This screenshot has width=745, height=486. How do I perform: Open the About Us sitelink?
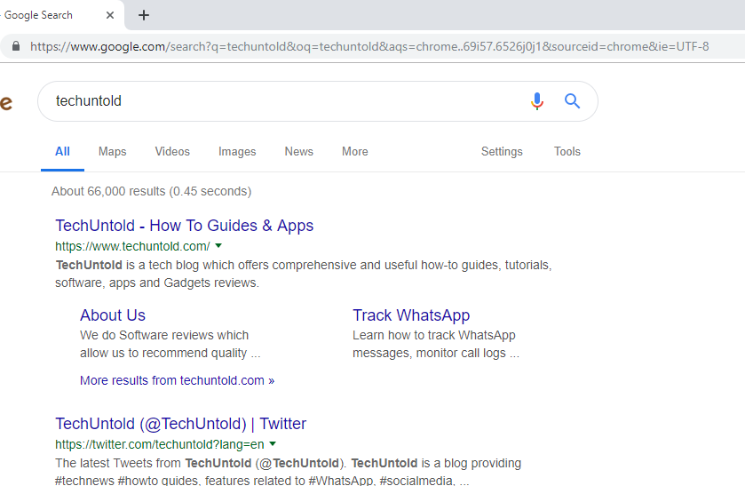[113, 315]
